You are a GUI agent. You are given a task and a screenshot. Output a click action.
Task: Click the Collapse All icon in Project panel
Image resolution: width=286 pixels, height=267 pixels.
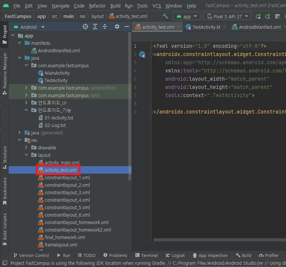(105, 27)
